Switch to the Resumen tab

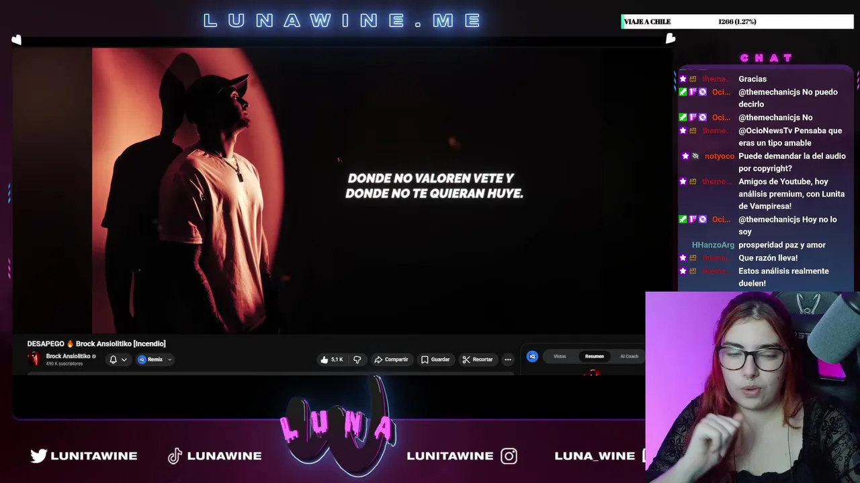click(x=594, y=356)
